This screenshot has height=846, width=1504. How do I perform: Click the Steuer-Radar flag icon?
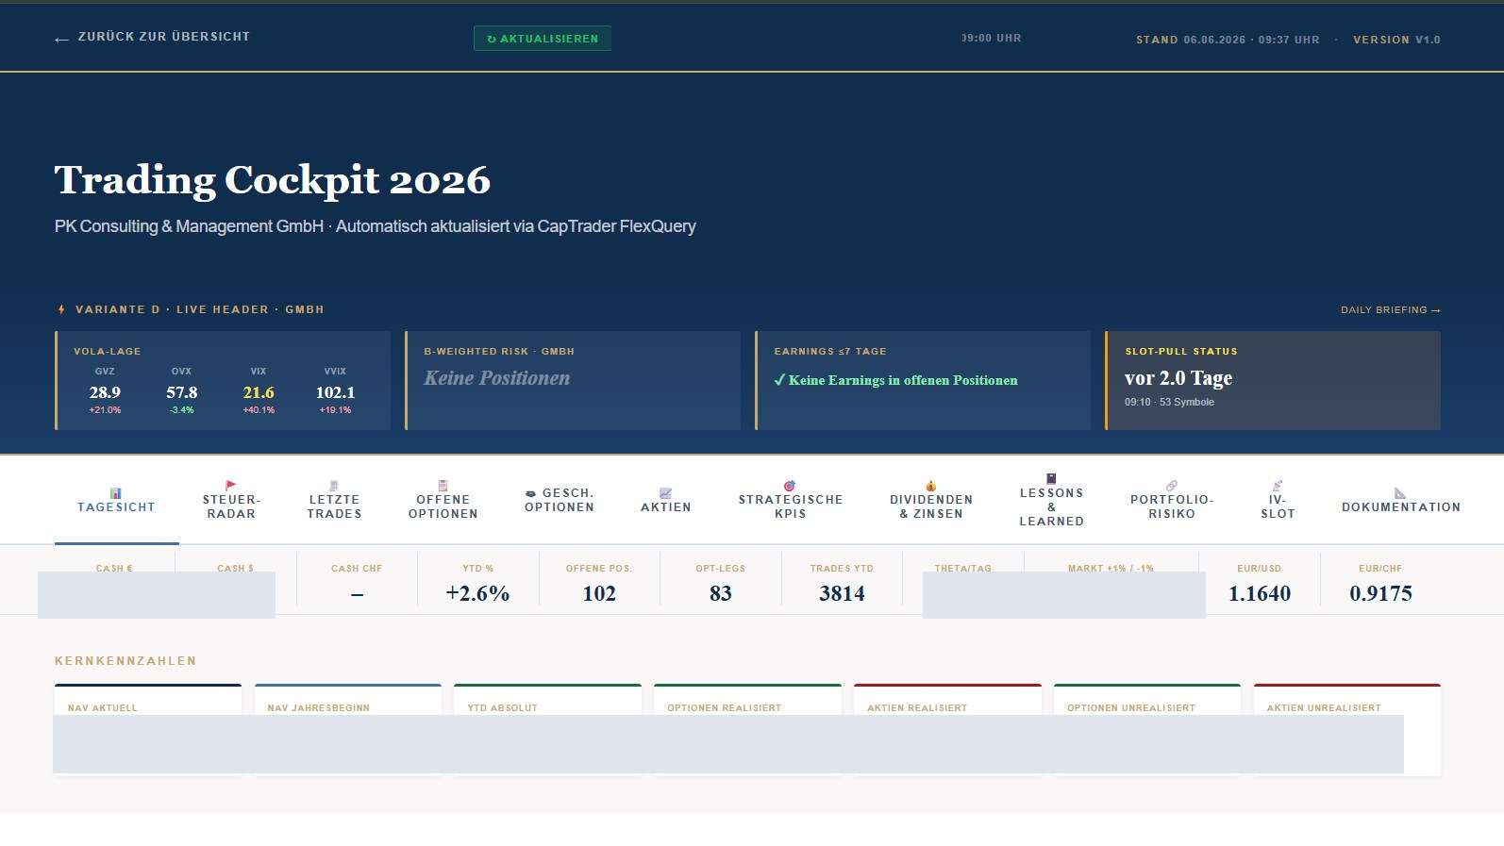[x=231, y=486]
